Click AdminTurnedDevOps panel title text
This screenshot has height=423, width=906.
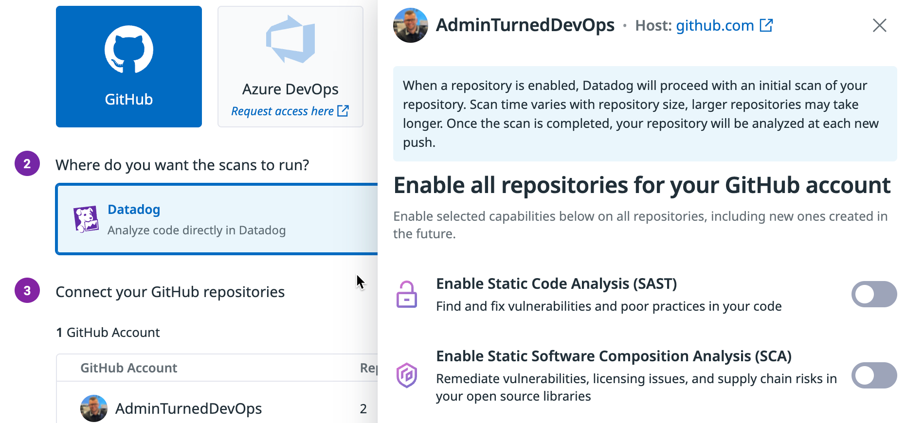(525, 25)
